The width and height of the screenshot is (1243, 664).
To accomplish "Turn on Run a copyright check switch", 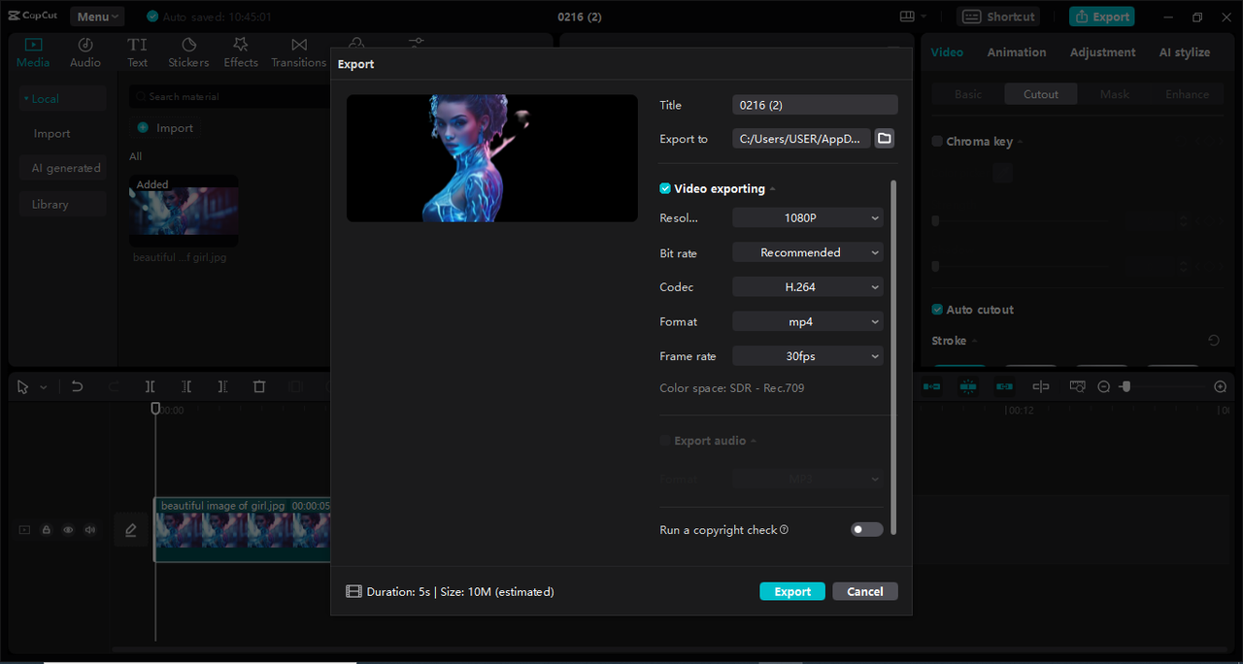I will pos(867,529).
